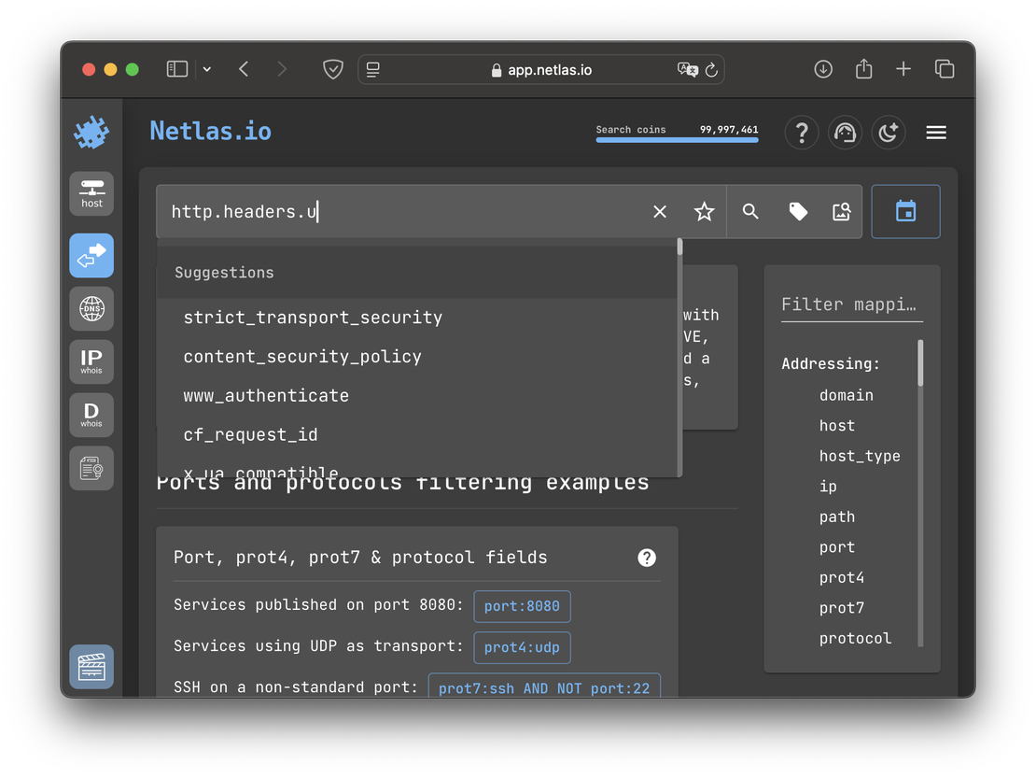Click the prot4:udp example query
The width and height of the screenshot is (1036, 778).
point(522,647)
